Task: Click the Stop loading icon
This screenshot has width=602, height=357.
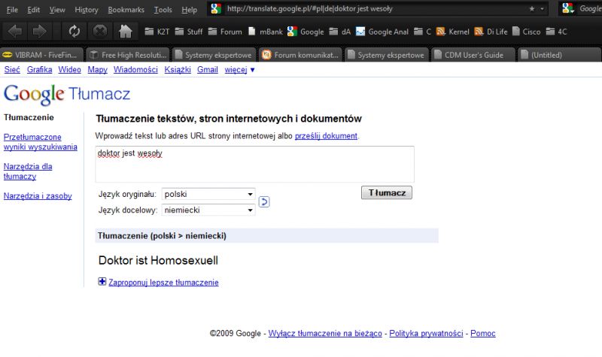Action: 100,31
